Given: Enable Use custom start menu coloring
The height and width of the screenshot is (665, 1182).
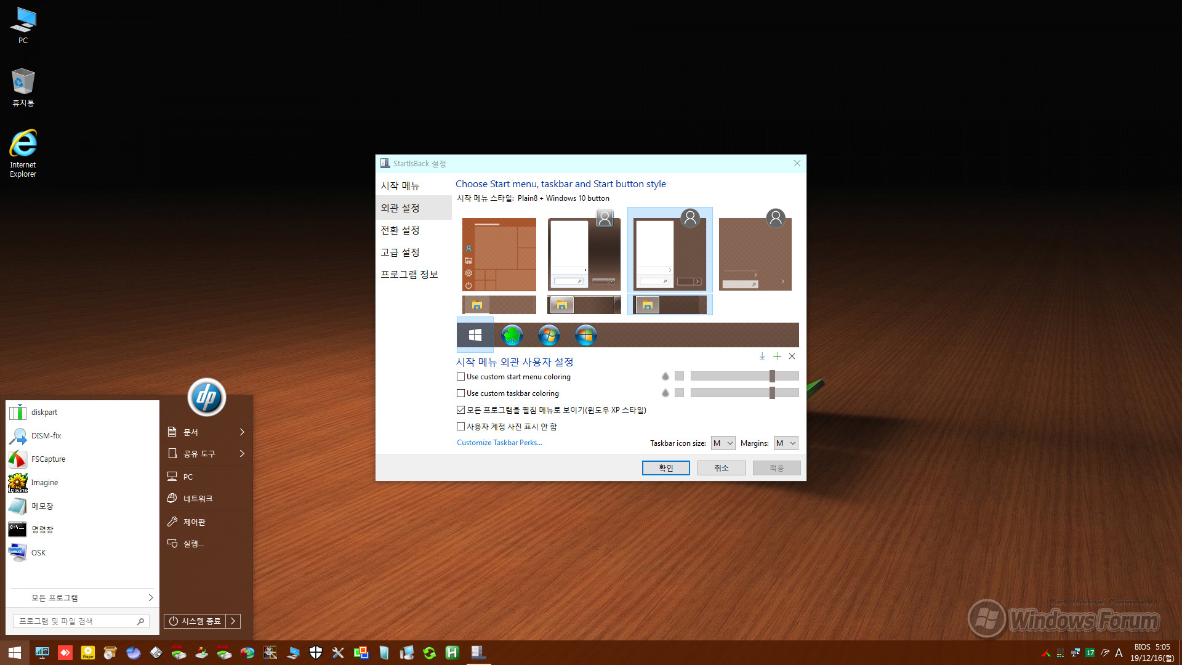Looking at the screenshot, I should [460, 377].
